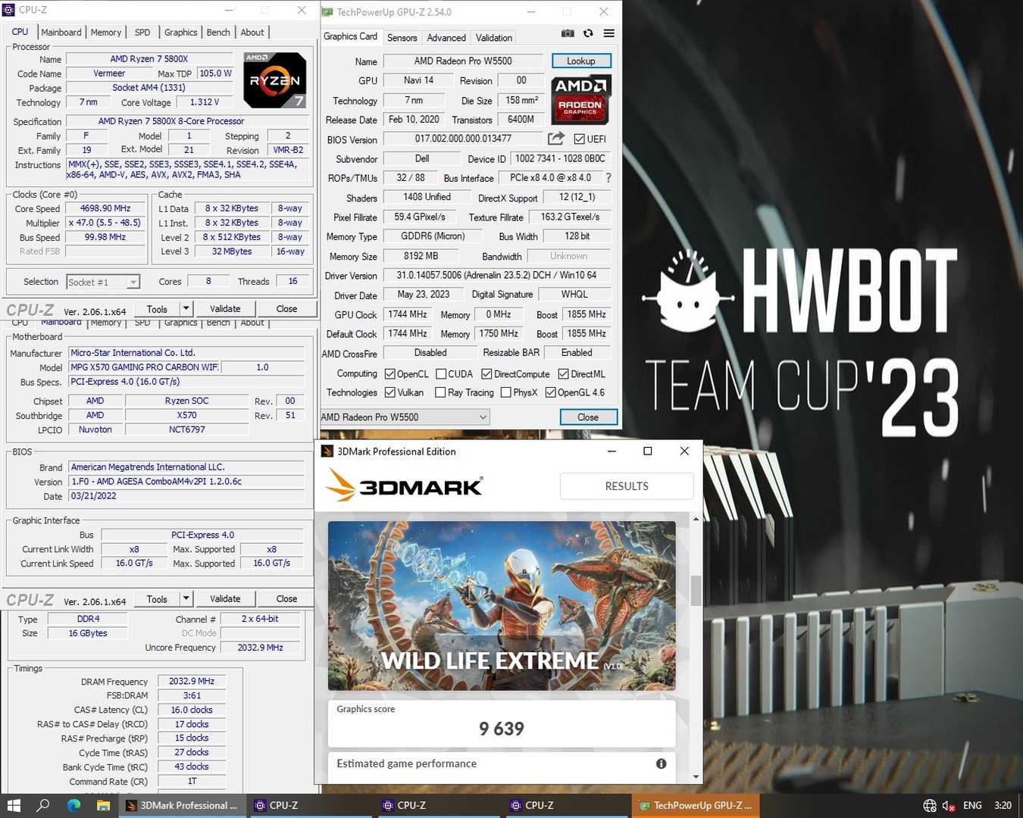This screenshot has width=1023, height=818.
Task: Click the GPU Name field in GPU-Z
Action: click(463, 61)
